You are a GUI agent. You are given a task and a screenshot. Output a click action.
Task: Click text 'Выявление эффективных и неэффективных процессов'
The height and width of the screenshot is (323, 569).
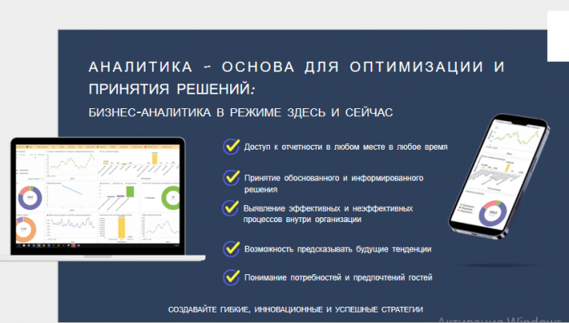328,214
